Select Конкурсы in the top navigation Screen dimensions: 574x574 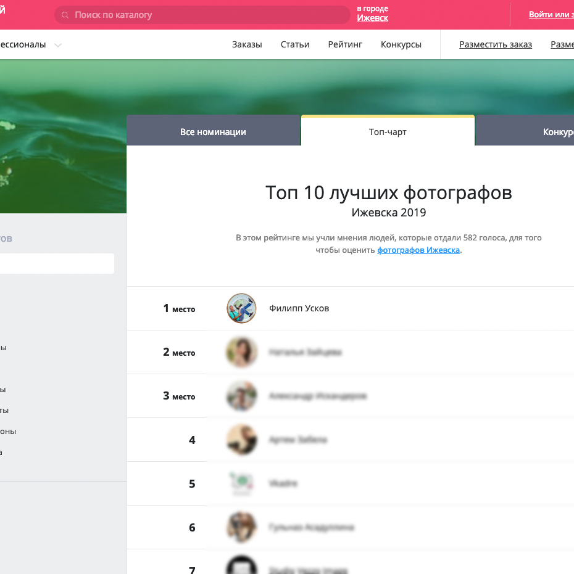tap(401, 44)
